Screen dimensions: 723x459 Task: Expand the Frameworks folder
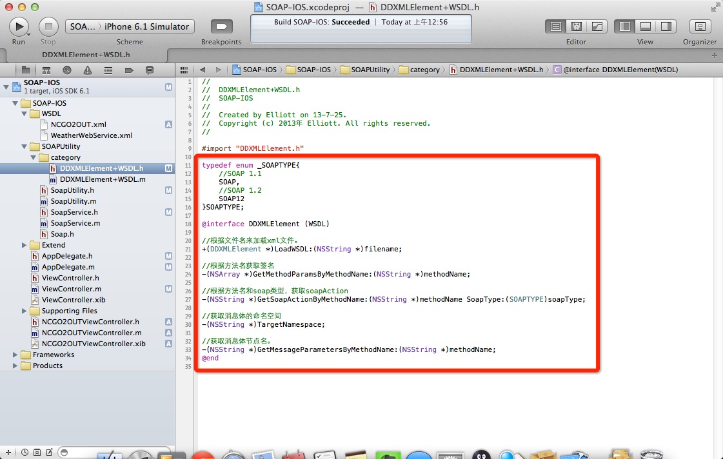(x=15, y=355)
